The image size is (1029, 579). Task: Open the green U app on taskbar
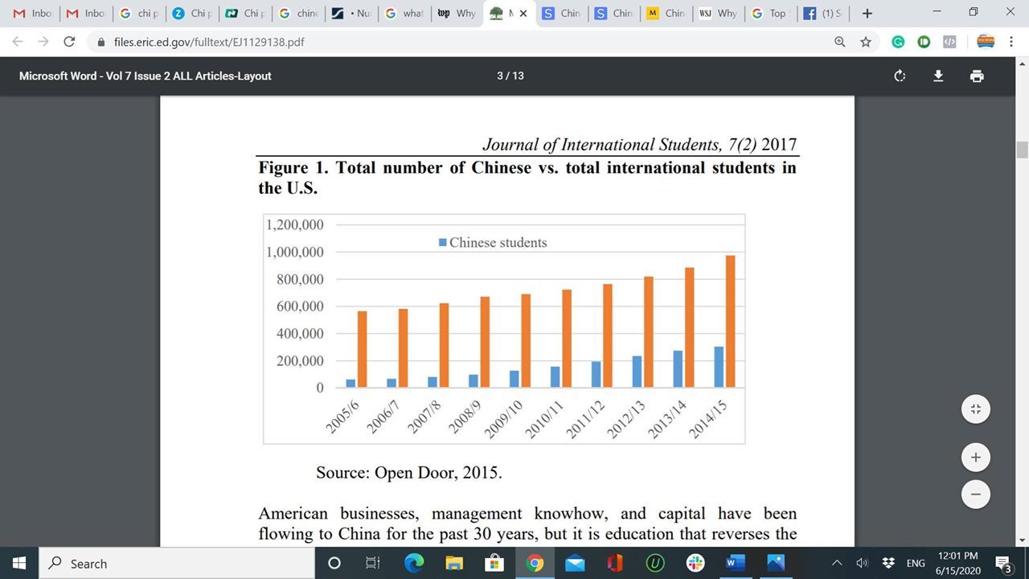click(655, 563)
